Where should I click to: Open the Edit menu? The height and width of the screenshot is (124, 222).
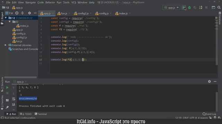[14, 2]
